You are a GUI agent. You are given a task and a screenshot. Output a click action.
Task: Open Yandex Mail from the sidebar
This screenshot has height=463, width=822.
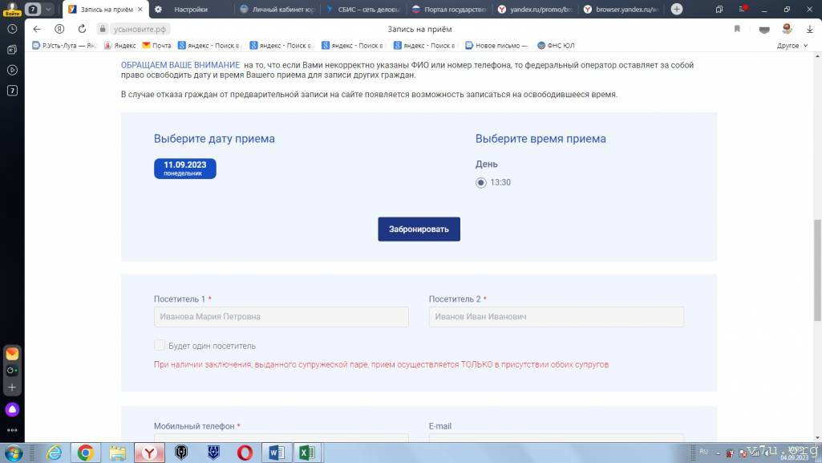click(x=12, y=353)
